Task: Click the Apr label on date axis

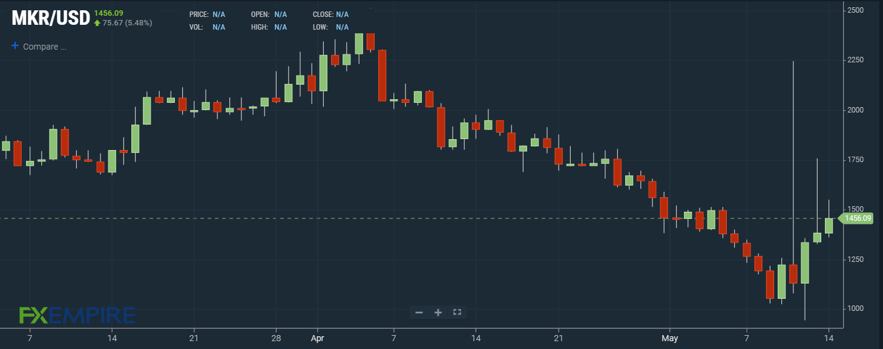Action: pyautogui.click(x=317, y=338)
